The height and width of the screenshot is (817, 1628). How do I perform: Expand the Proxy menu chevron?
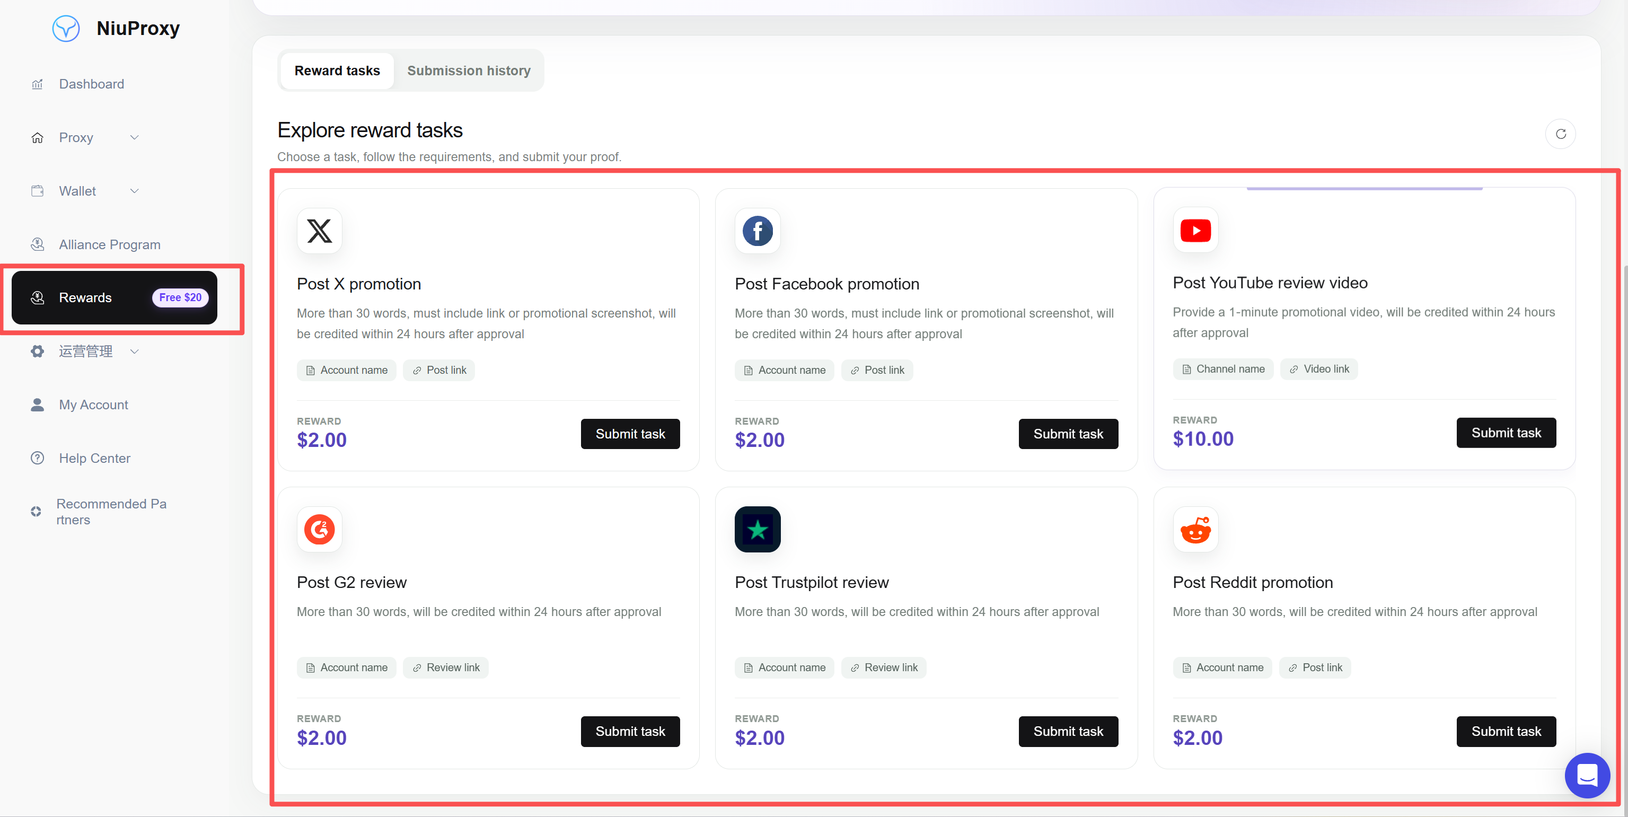pos(134,138)
